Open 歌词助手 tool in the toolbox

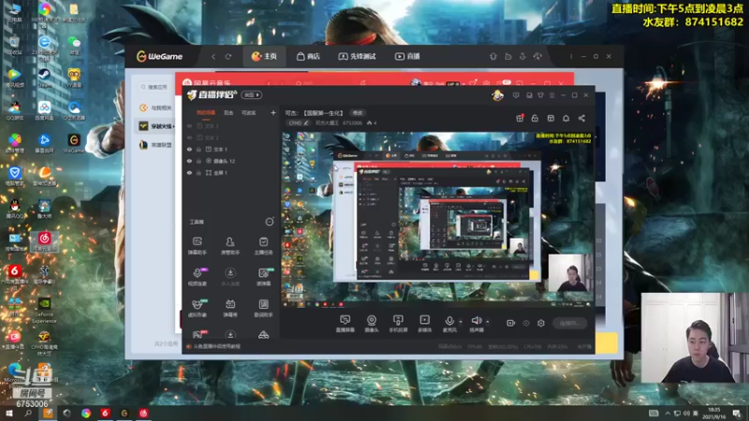pyautogui.click(x=263, y=308)
